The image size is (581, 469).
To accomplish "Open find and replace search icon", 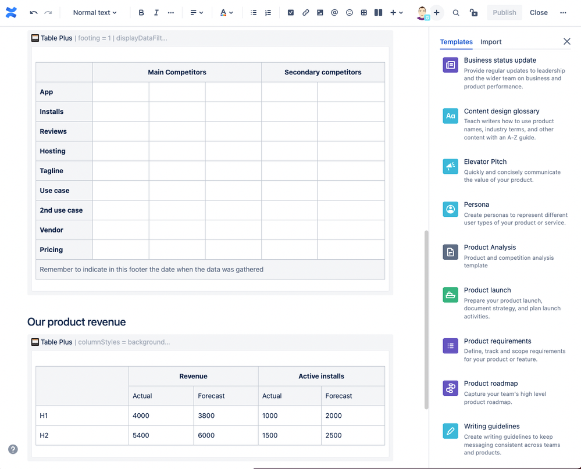I will coord(456,12).
